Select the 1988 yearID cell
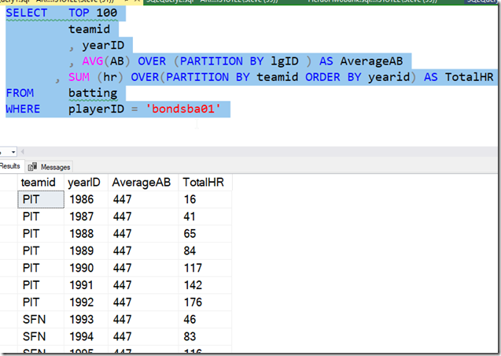The image size is (501, 356). 86,233
